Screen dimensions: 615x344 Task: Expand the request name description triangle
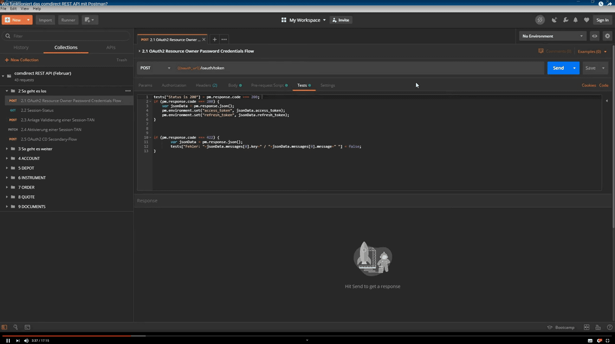(x=139, y=51)
